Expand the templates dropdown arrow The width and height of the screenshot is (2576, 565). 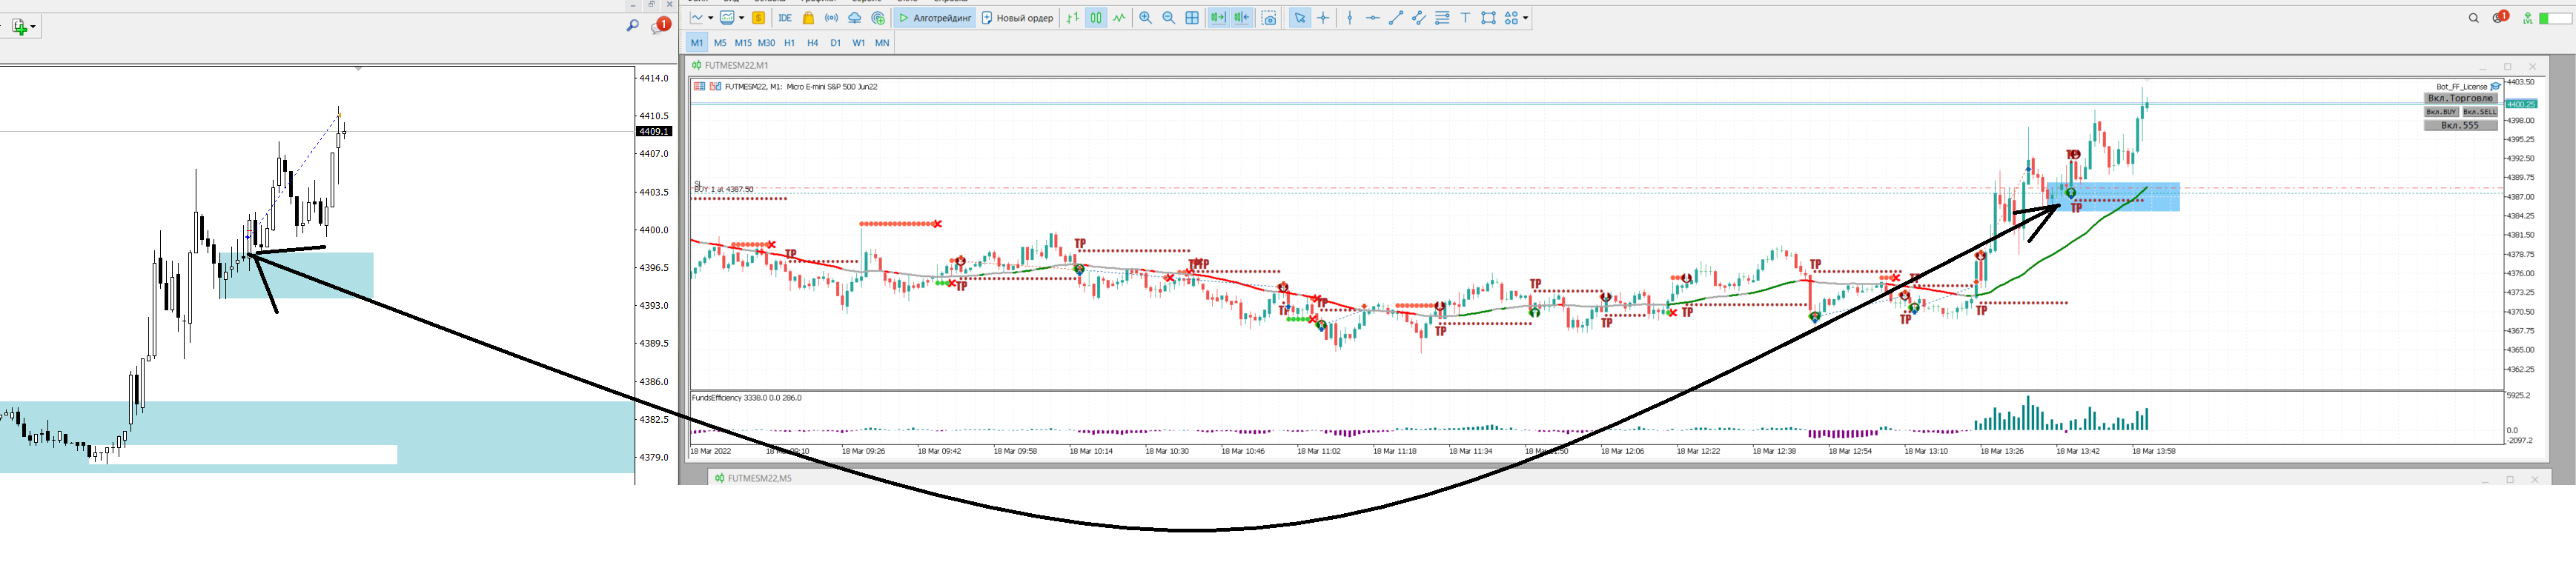click(741, 18)
